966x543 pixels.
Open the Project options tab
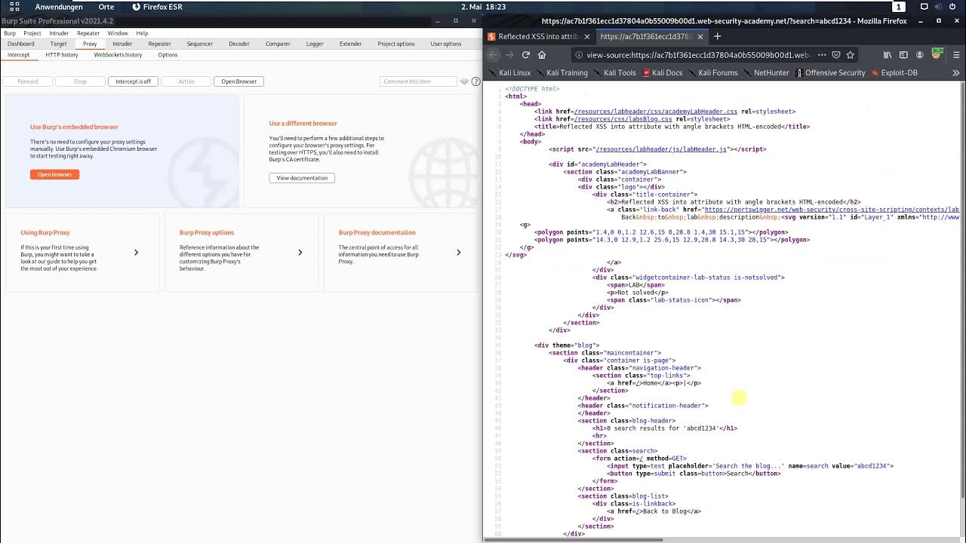pos(396,44)
